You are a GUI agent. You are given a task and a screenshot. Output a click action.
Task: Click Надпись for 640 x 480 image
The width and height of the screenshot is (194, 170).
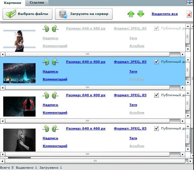(50, 38)
